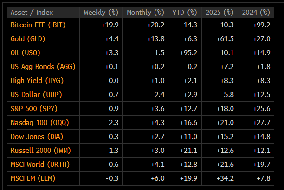The image size is (284, 190).
Task: Select S&P 500 YTD value +12.7
Action: (x=189, y=109)
